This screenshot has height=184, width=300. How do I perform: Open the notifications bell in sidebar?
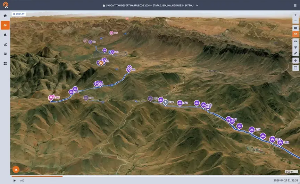[x=5, y=35]
